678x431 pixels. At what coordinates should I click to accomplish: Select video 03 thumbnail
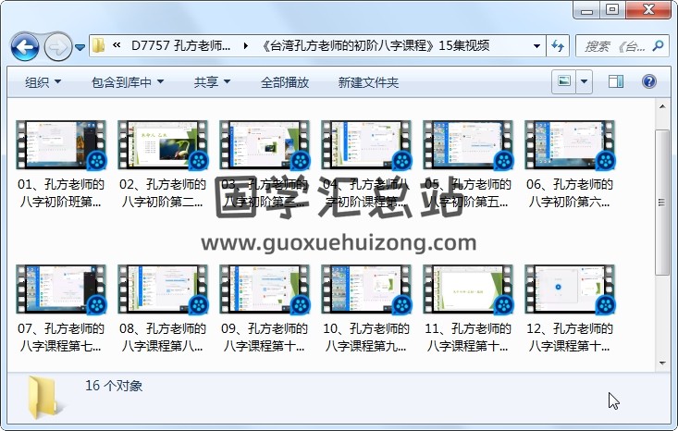[265, 145]
